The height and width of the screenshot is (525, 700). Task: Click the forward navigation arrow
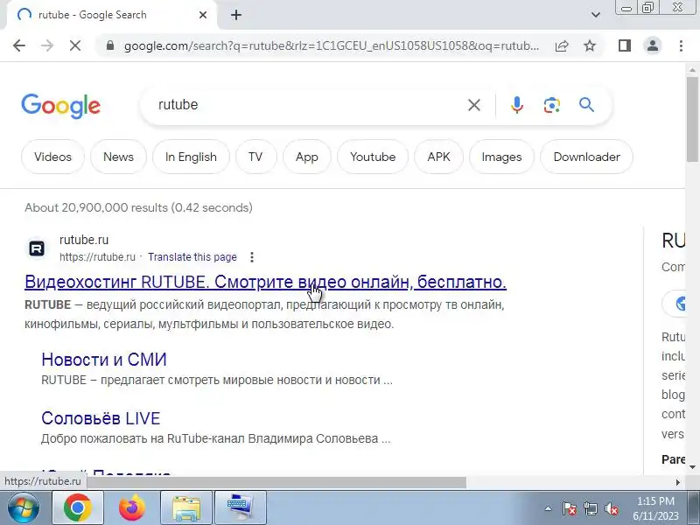(x=47, y=45)
